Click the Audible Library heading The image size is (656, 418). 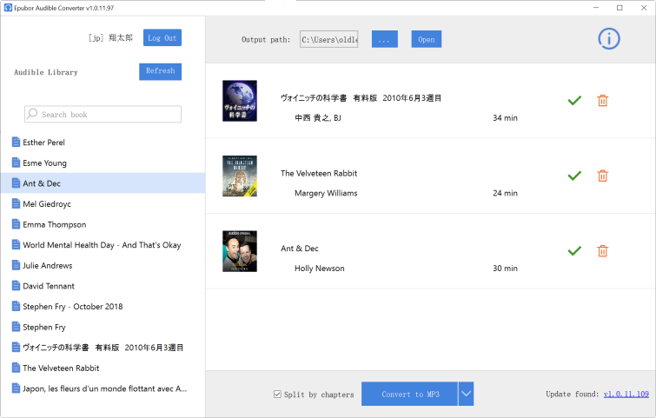[46, 72]
